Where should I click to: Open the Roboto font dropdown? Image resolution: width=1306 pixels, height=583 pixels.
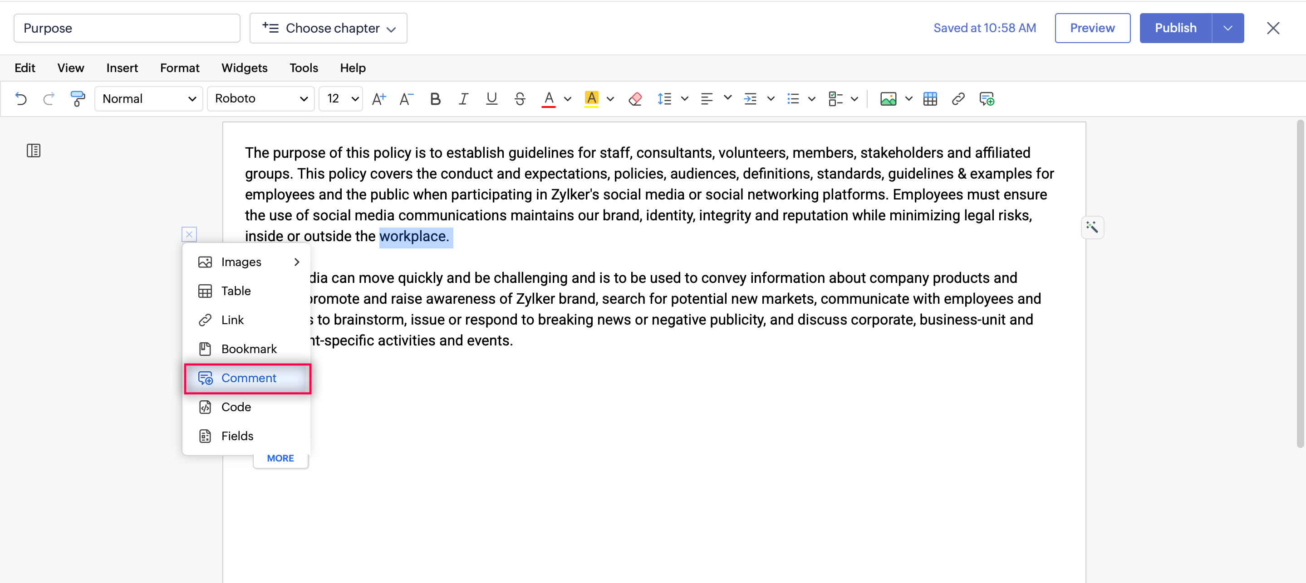[260, 99]
